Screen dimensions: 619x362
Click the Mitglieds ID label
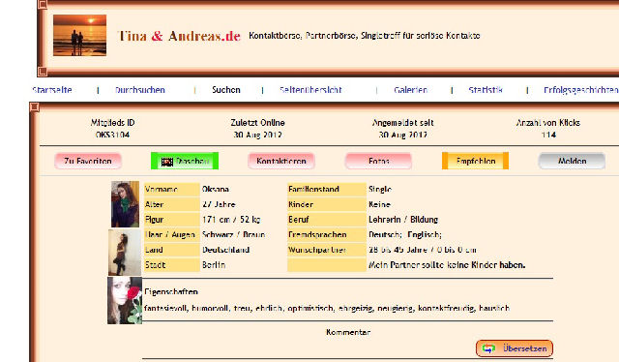(112, 123)
